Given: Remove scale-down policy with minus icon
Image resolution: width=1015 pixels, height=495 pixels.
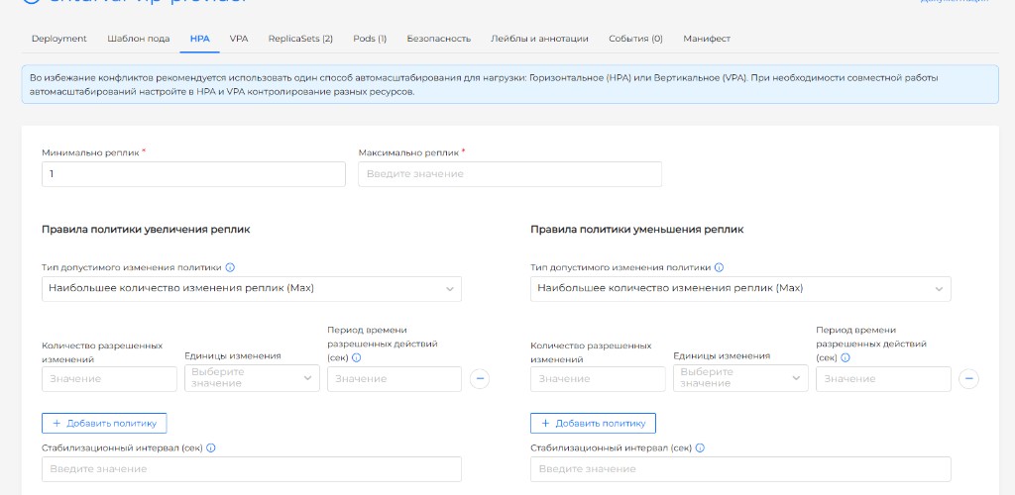Looking at the screenshot, I should pos(968,379).
